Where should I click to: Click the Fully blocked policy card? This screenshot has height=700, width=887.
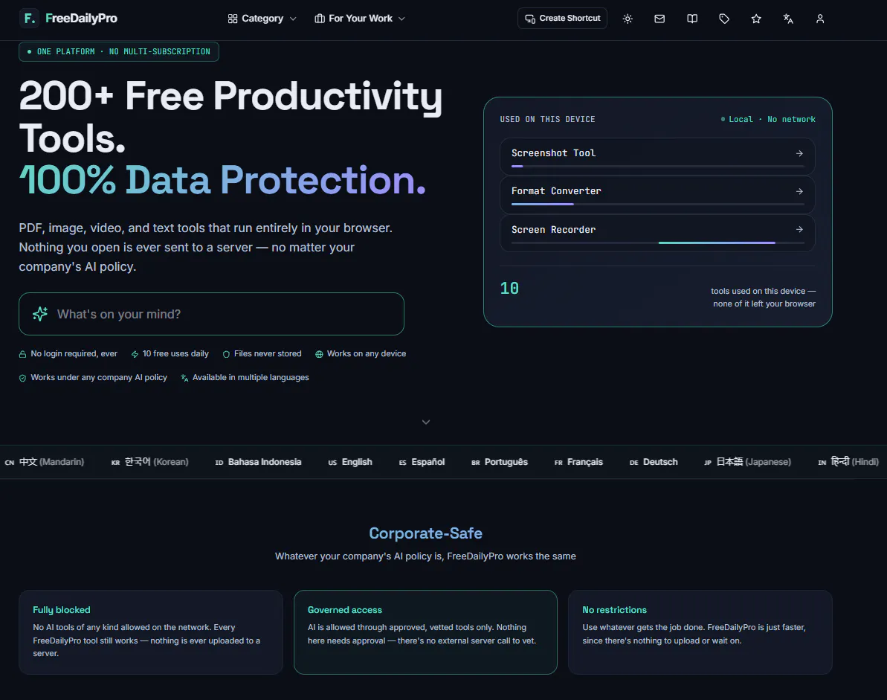(150, 632)
